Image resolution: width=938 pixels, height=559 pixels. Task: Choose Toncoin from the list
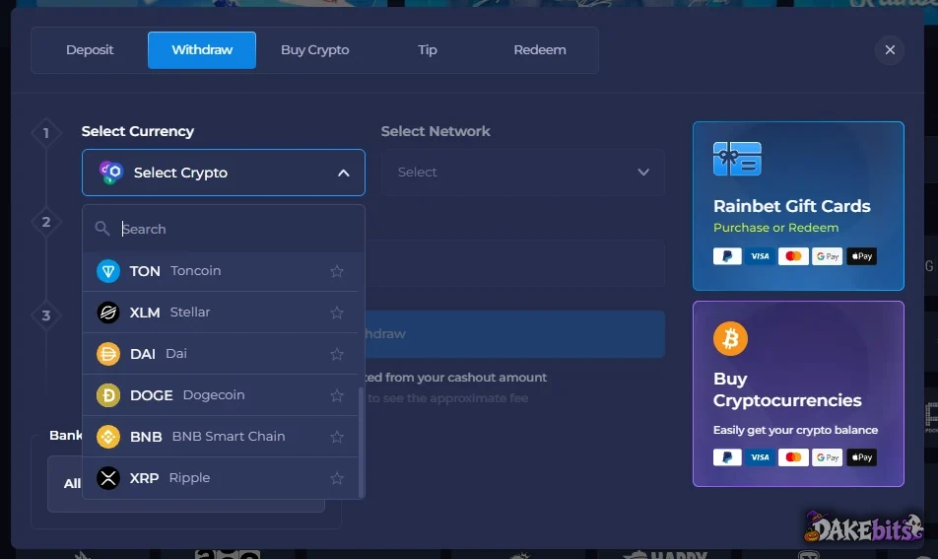[221, 271]
